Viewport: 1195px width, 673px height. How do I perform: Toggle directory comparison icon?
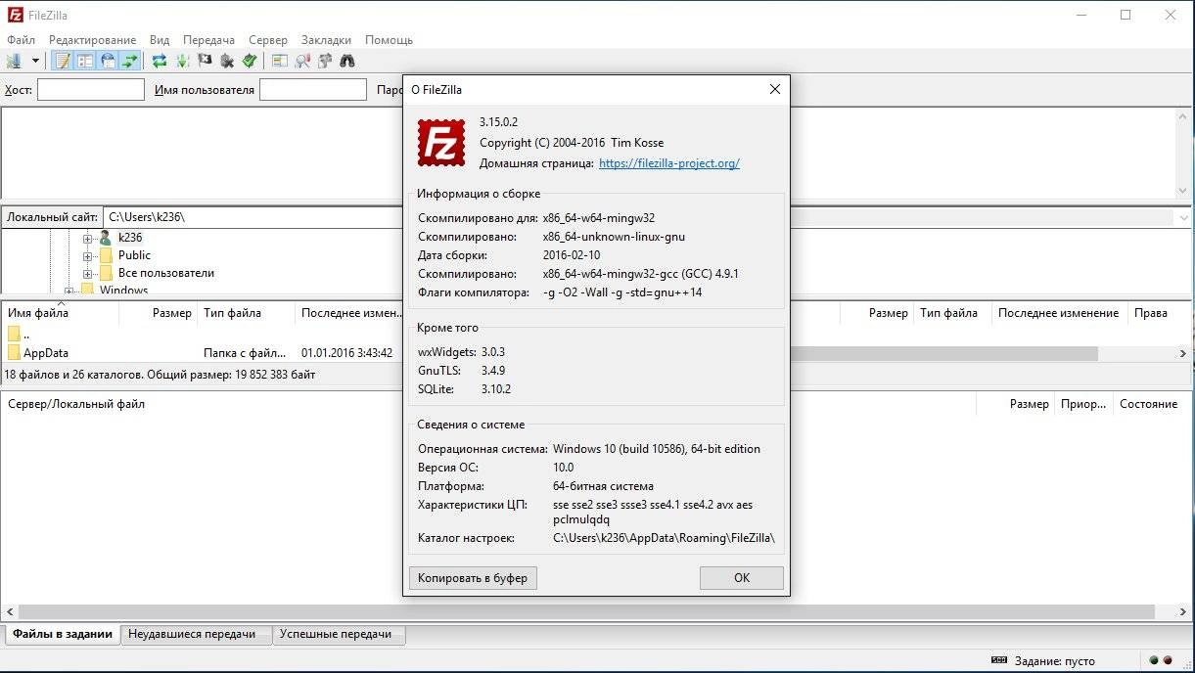301,61
